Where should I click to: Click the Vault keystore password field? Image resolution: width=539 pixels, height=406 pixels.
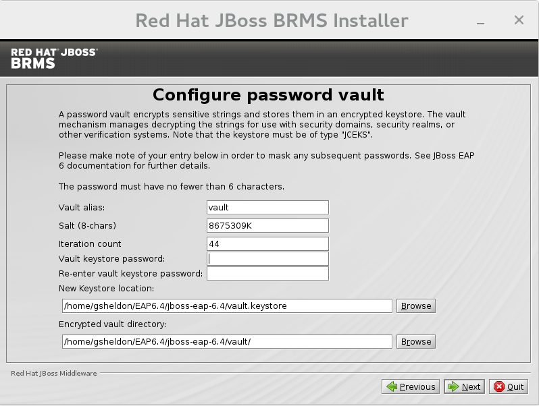[x=267, y=259]
